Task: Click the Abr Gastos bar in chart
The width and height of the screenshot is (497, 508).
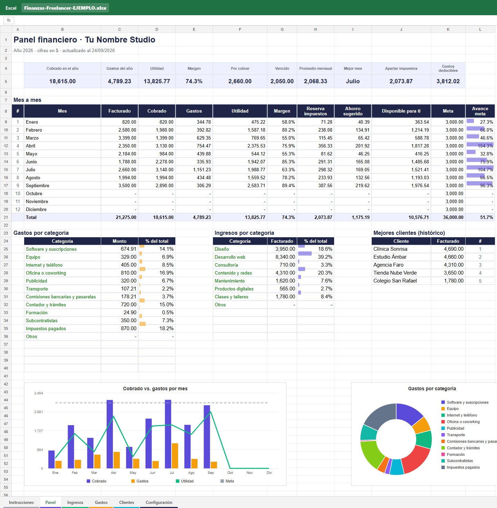Action: (x=117, y=460)
